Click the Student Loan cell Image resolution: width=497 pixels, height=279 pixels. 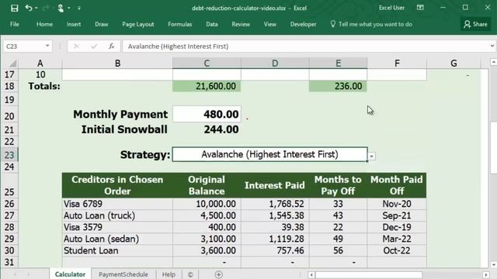[x=117, y=250]
